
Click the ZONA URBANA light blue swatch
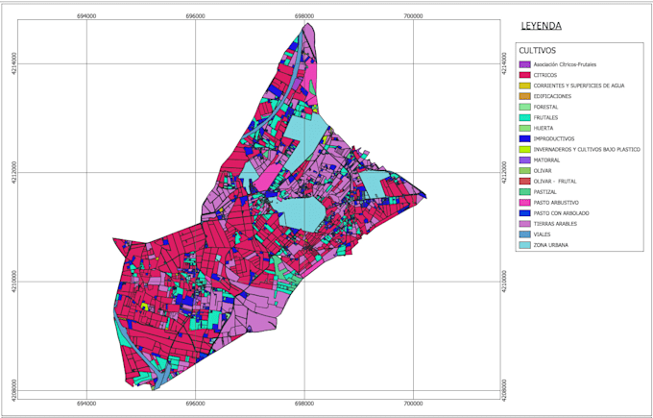click(x=524, y=245)
